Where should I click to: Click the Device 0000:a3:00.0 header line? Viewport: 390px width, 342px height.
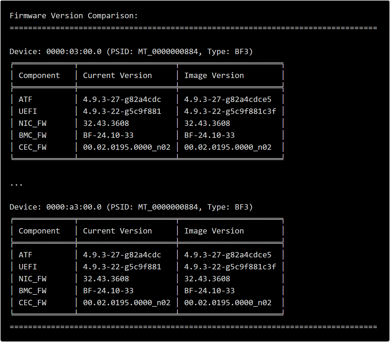click(131, 207)
